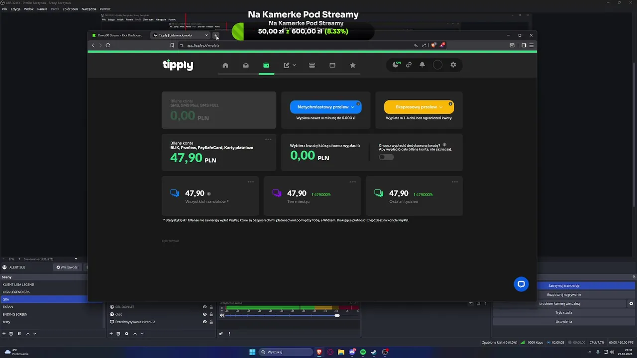Image resolution: width=637 pixels, height=358 pixels.
Task: Click the Windows Start button
Action: (x=252, y=352)
